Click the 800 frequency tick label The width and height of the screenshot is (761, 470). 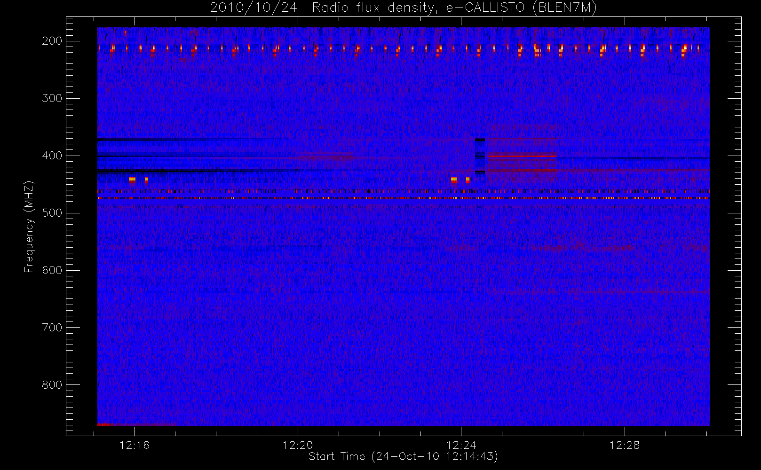click(x=52, y=385)
